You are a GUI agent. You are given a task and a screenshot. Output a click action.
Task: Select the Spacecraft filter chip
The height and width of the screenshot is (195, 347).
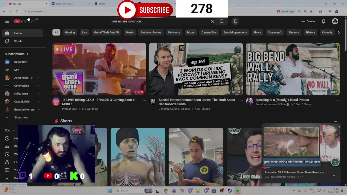pyautogui.click(x=275, y=32)
